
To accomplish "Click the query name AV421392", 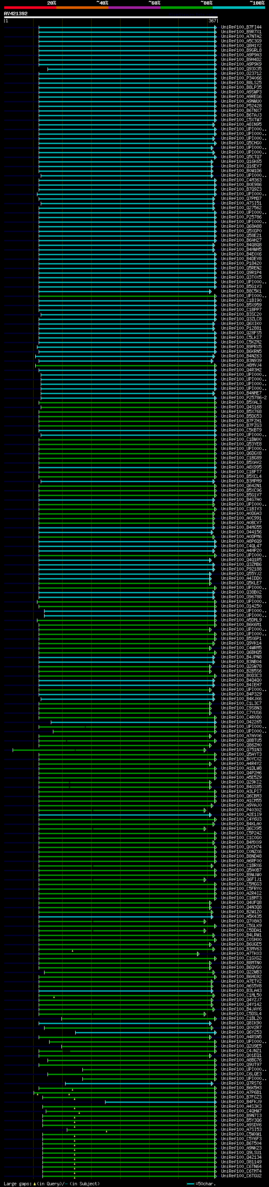I will (16, 13).
